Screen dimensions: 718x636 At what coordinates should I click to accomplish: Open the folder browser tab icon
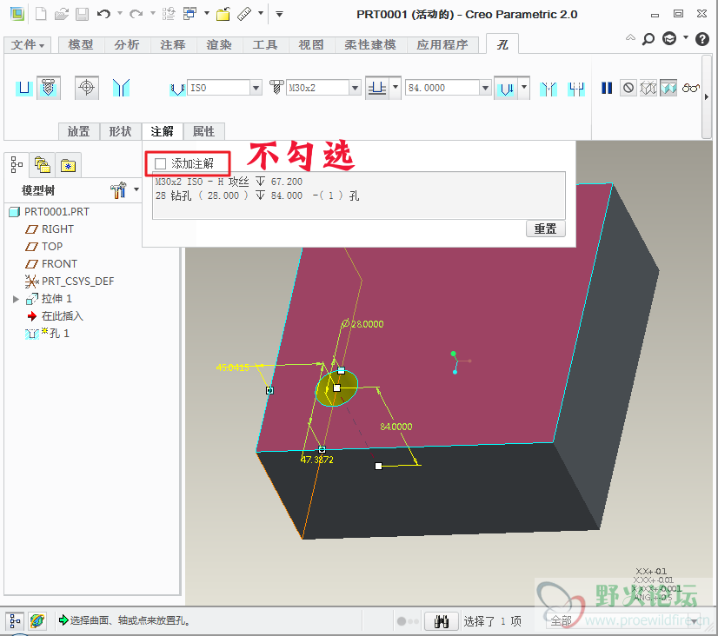(x=42, y=165)
